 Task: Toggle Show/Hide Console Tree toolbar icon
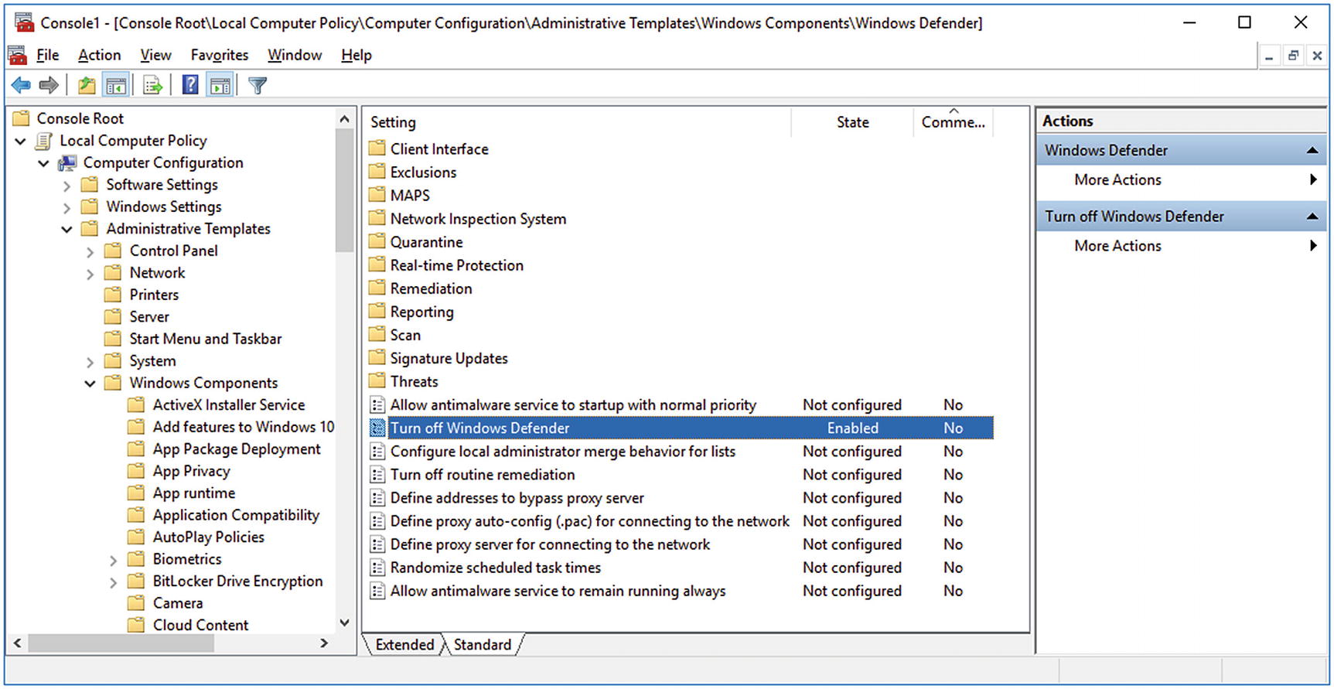(x=116, y=85)
